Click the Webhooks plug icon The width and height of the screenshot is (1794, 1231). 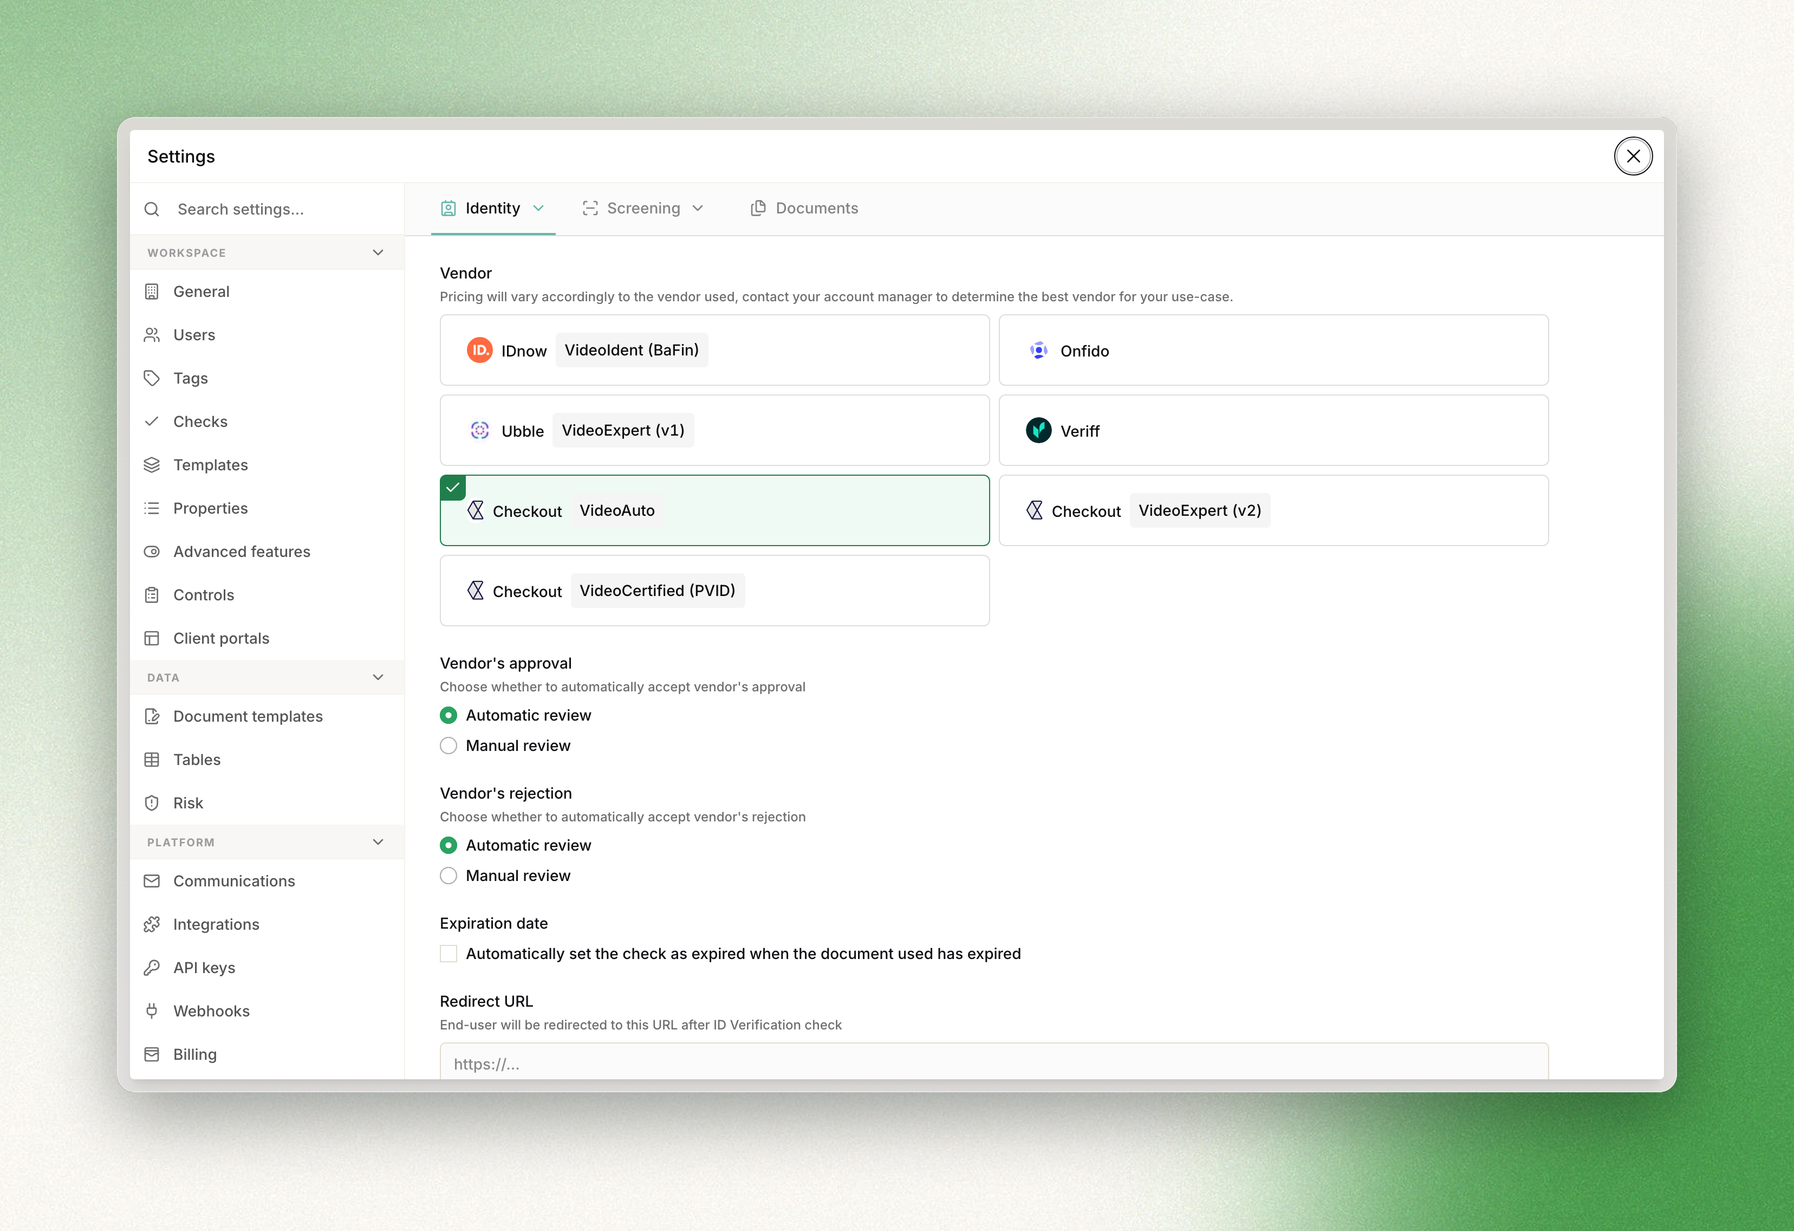[x=152, y=1011]
